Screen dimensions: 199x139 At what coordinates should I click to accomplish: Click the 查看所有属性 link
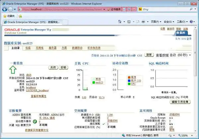click(38, 96)
